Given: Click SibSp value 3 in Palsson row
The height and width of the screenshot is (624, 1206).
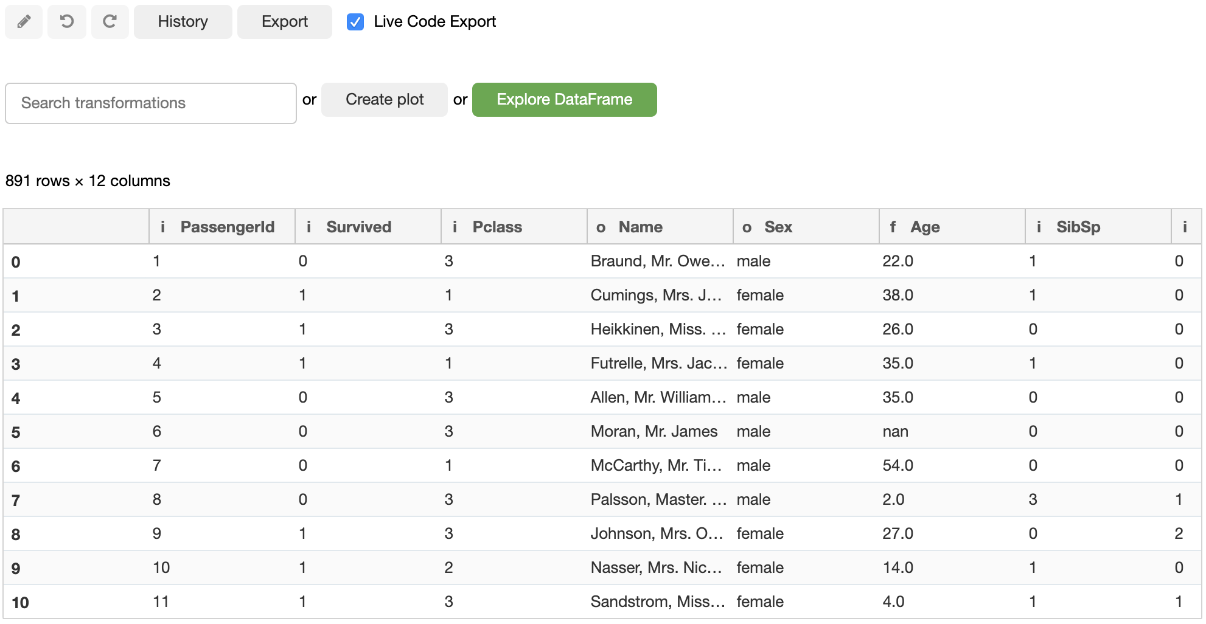Looking at the screenshot, I should (1033, 500).
